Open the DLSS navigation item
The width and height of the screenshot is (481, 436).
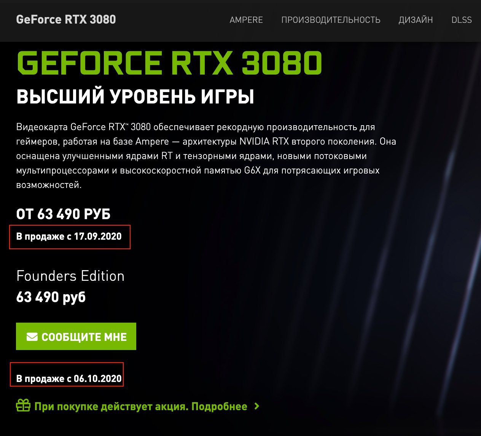point(462,20)
